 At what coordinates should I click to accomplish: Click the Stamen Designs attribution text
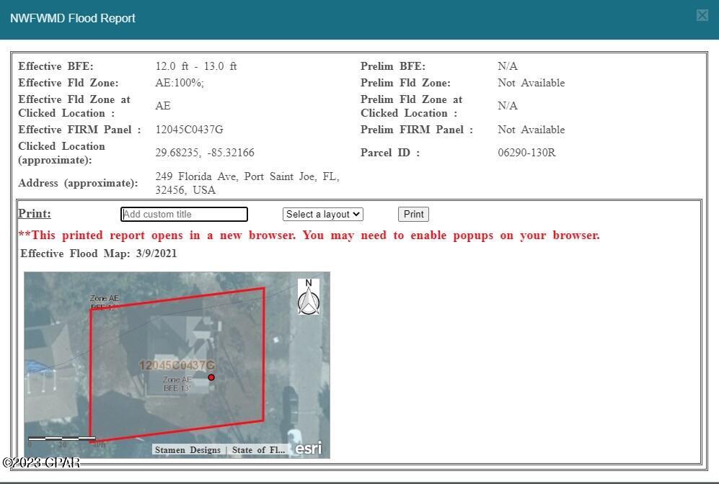pyautogui.click(x=188, y=449)
